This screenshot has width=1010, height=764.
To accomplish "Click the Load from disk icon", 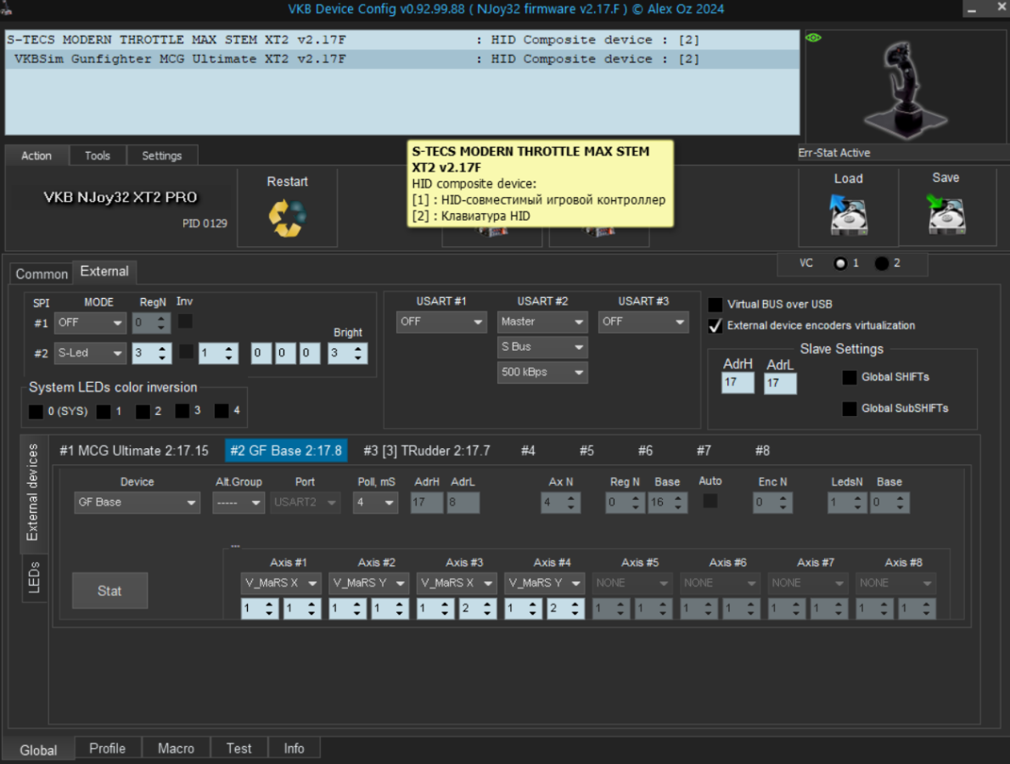I will click(848, 216).
